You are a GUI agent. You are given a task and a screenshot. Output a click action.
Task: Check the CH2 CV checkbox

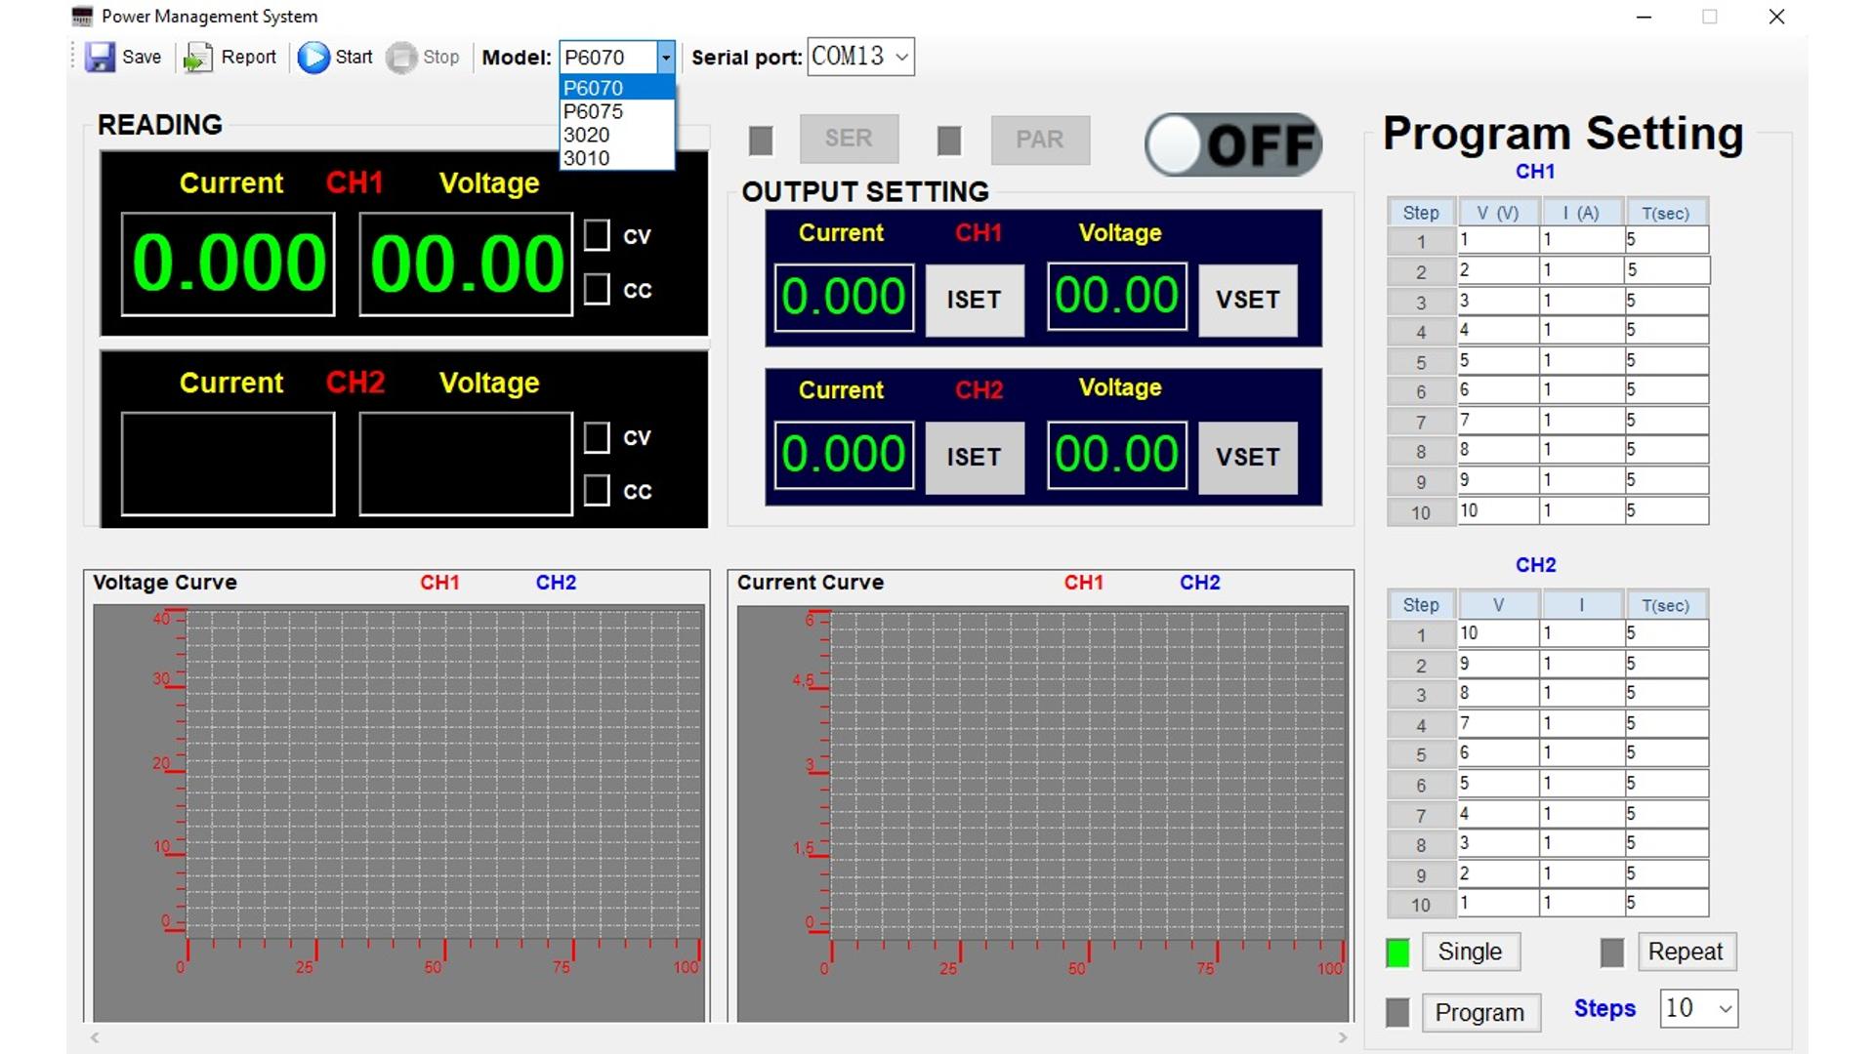pos(597,437)
